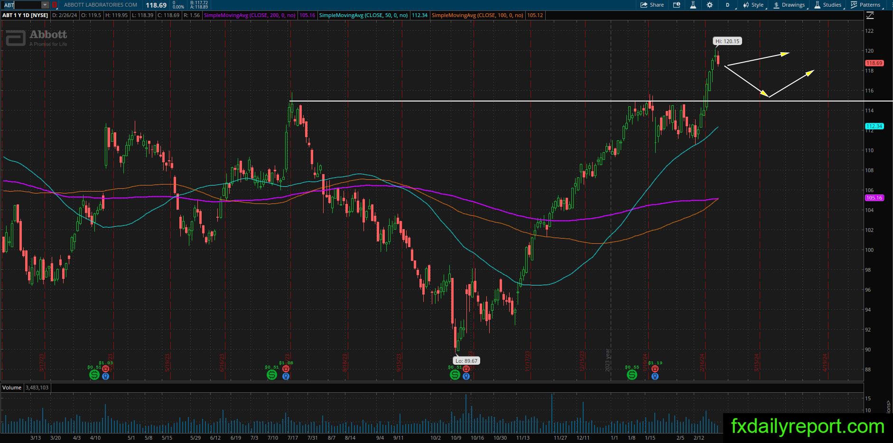This screenshot has height=443, width=893.
Task: Click the $0.51 dividend icon near 7/10
Action: coord(272,375)
